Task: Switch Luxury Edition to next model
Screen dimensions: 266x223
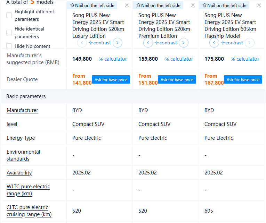Action: 118,43
